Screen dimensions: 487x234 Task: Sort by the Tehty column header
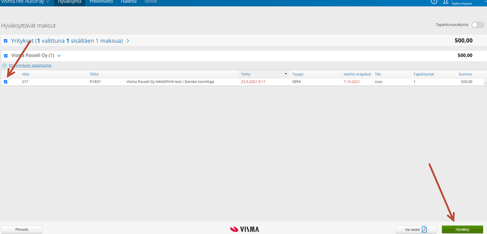click(x=264, y=74)
